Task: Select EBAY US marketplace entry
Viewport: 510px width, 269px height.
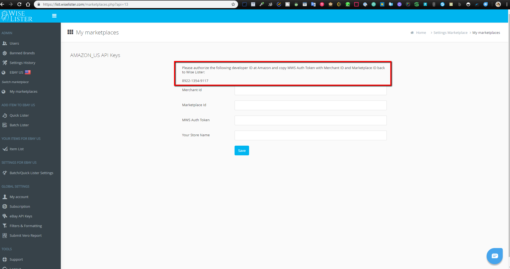Action: [16, 72]
